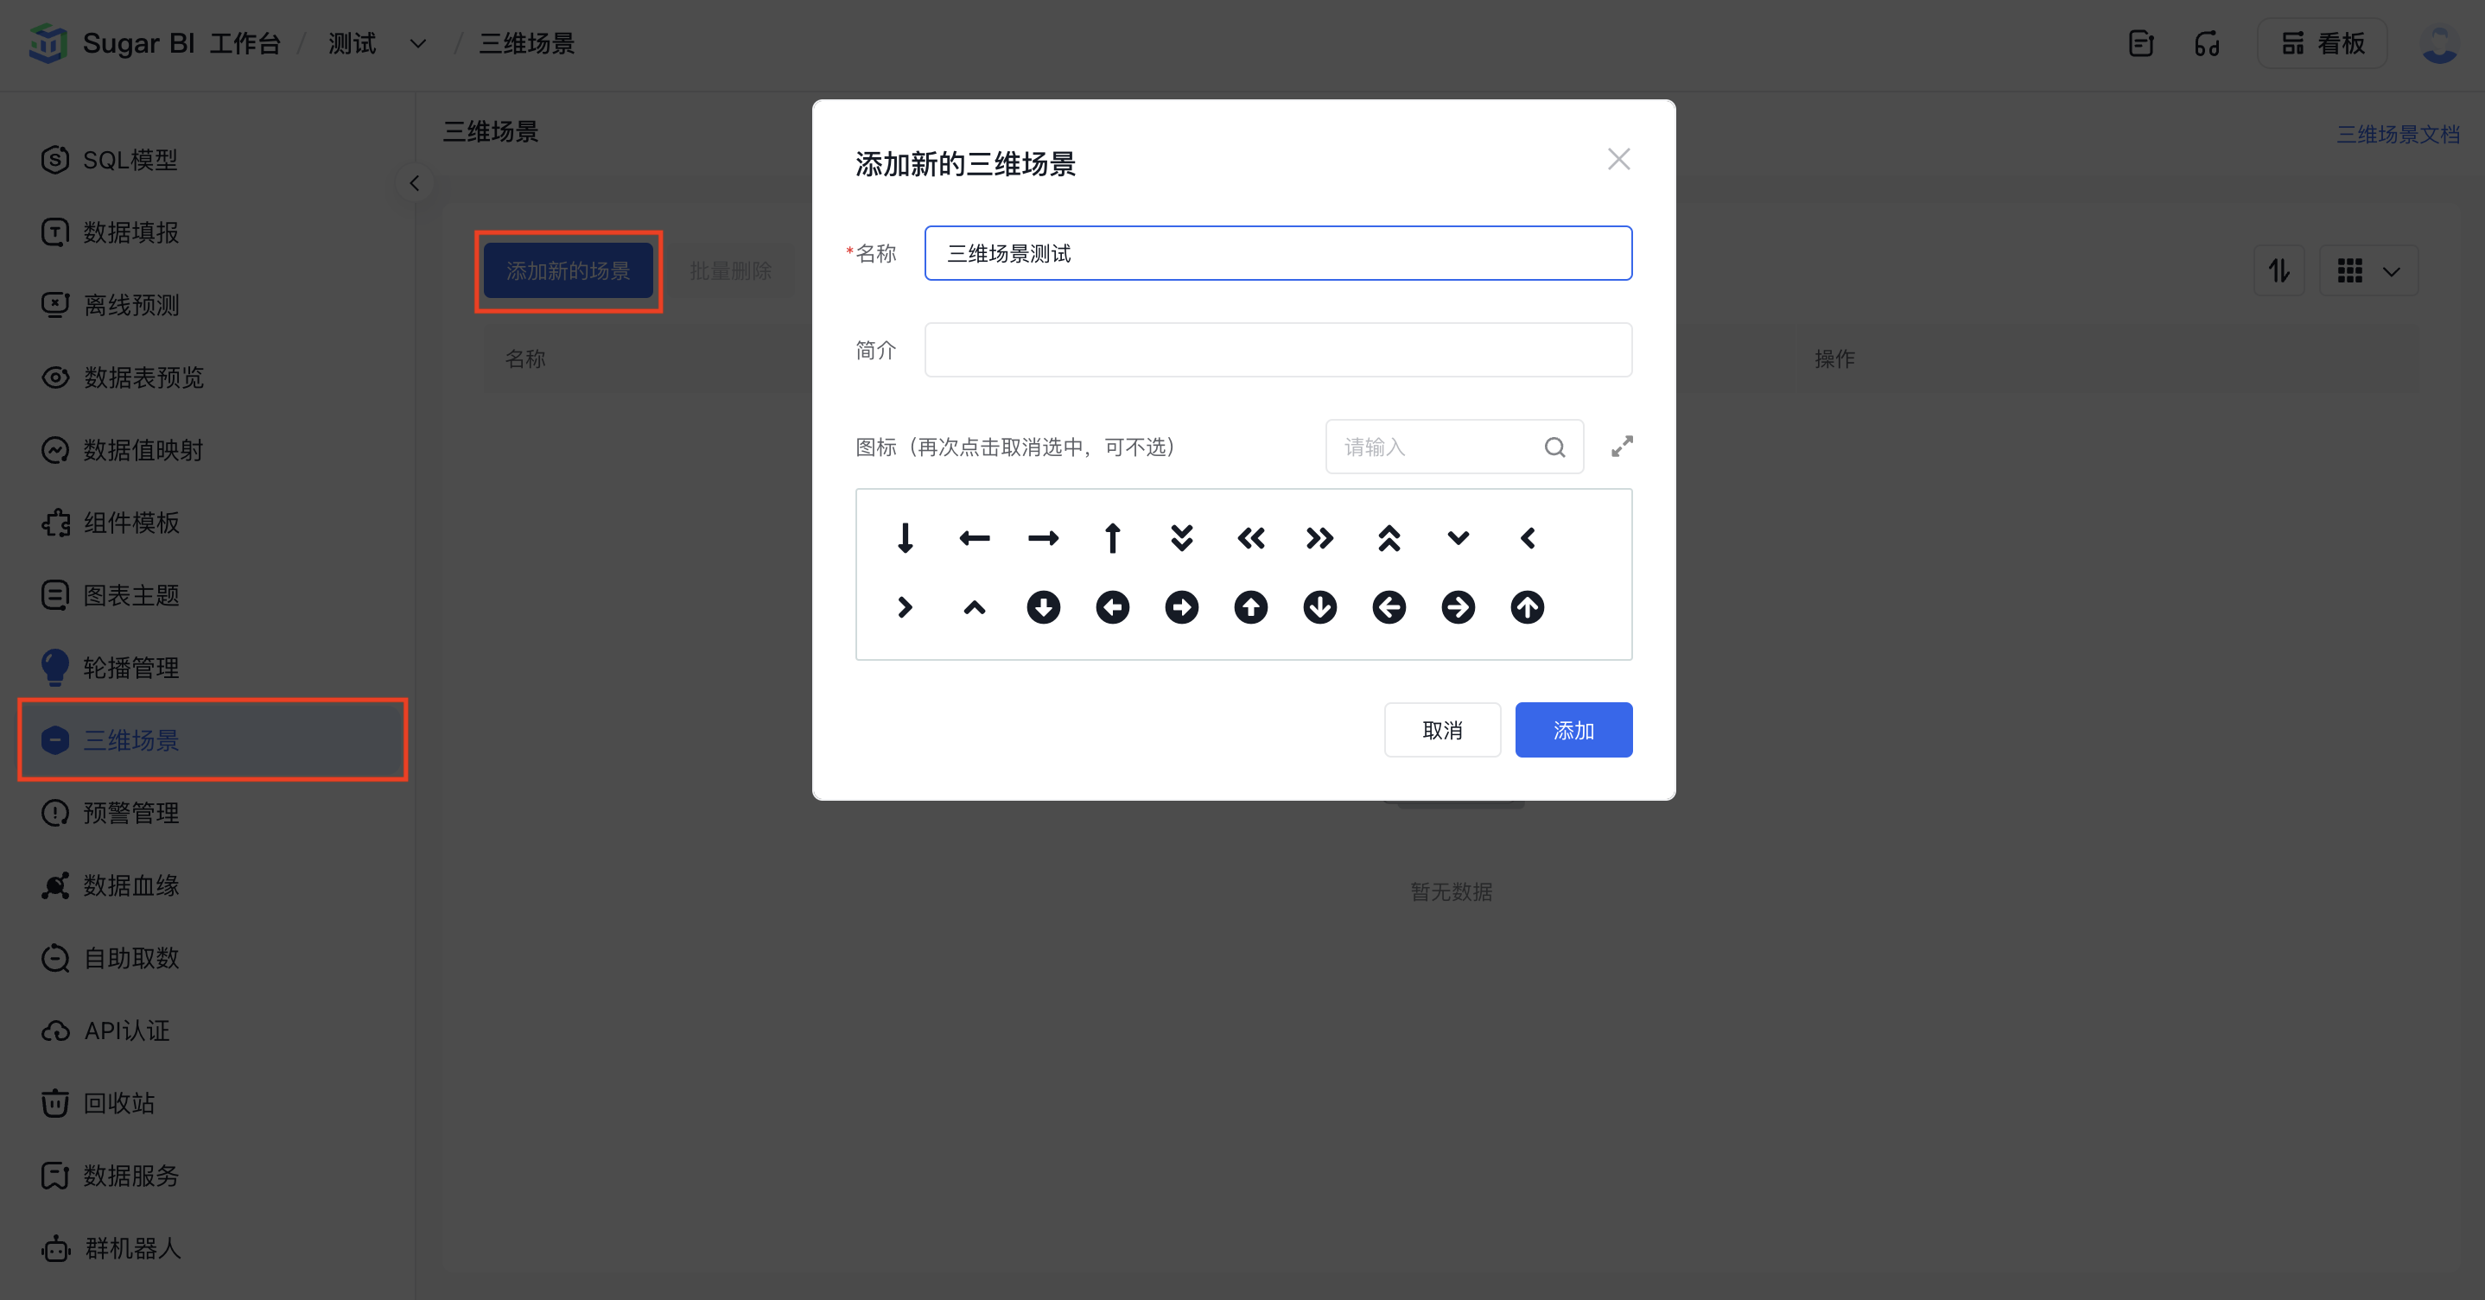
Task: Select the long down arrow icon
Action: 905,538
